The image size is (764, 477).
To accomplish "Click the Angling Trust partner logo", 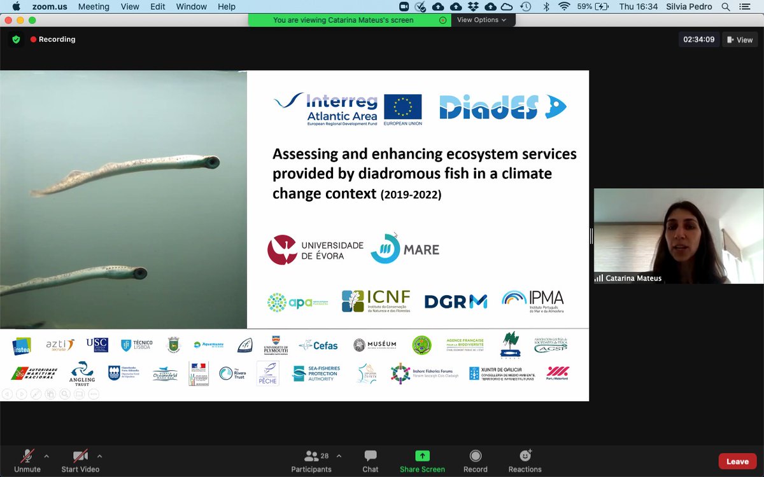I will click(x=82, y=373).
